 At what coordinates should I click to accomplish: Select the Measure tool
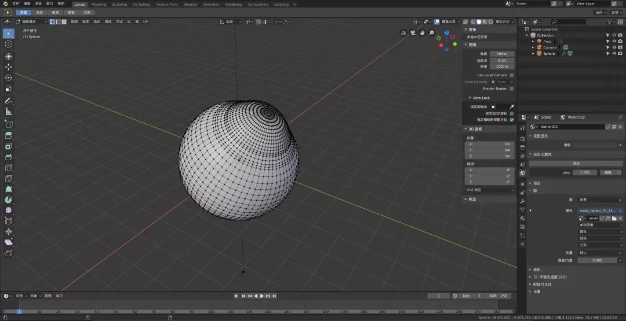point(8,112)
